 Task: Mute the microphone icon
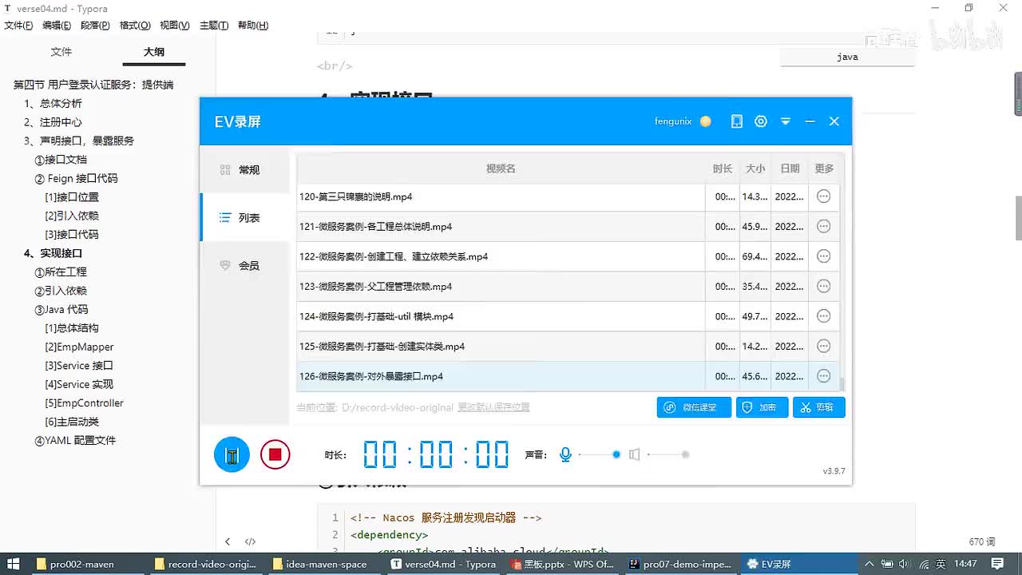[x=565, y=454]
